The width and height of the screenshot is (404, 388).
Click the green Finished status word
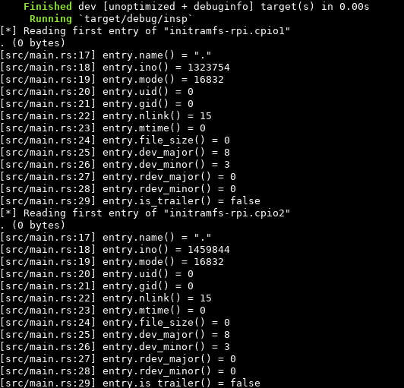point(48,6)
